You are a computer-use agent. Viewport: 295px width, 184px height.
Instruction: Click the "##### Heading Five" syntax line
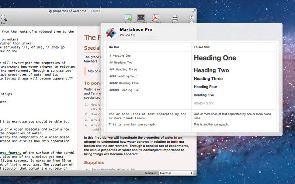(x=124, y=83)
